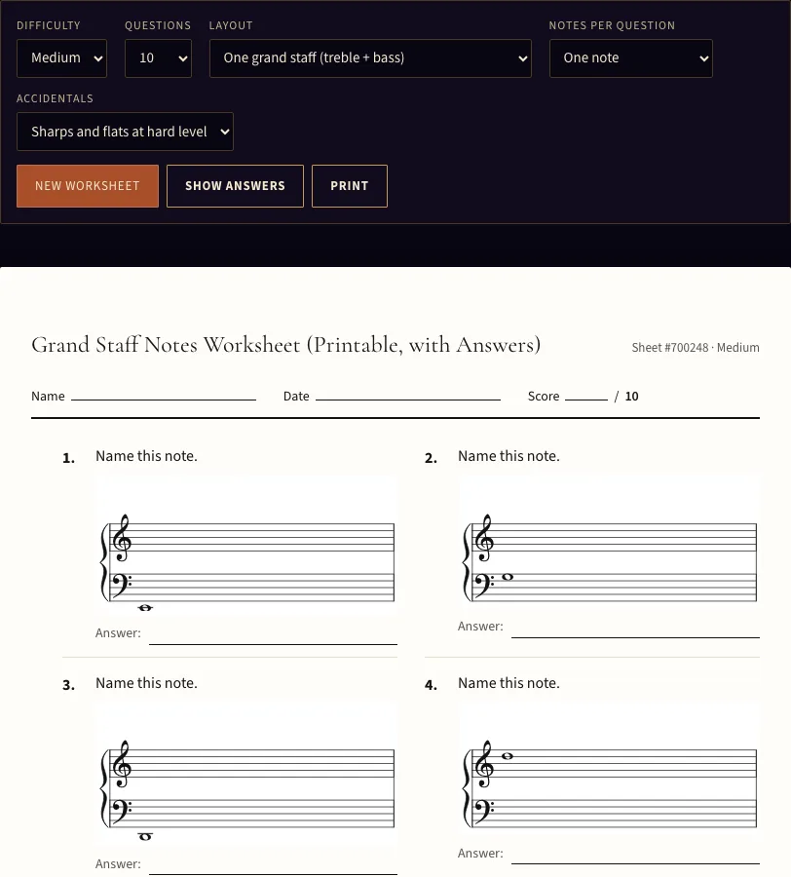Click the 'Sheet #700248 · Medium' label
This screenshot has width=791, height=877.
click(696, 347)
